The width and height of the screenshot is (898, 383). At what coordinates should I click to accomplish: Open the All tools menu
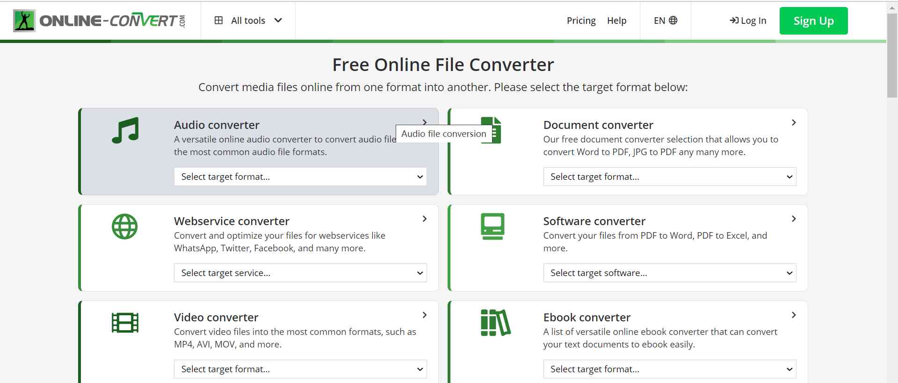pos(248,21)
